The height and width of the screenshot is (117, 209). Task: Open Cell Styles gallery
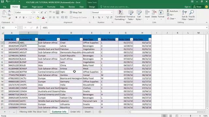(139, 15)
